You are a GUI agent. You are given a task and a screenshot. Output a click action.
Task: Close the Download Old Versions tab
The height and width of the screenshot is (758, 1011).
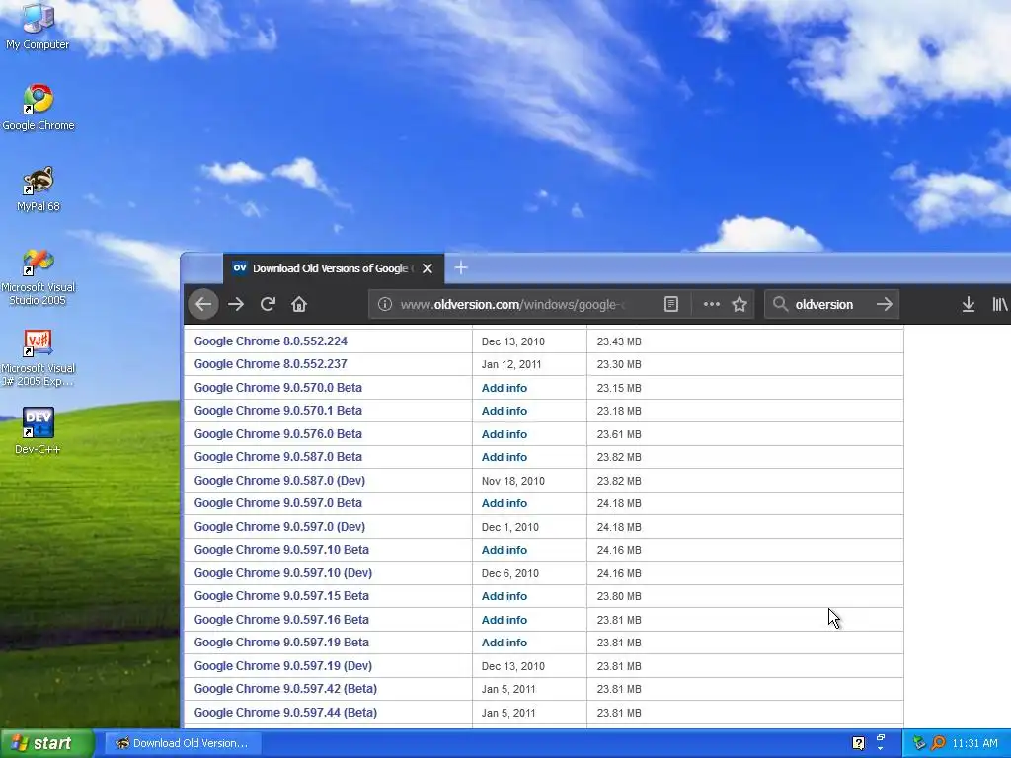click(428, 268)
